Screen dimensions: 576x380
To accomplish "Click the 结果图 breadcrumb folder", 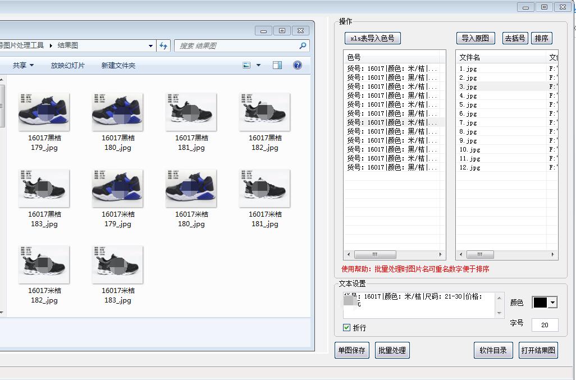I will [x=67, y=45].
